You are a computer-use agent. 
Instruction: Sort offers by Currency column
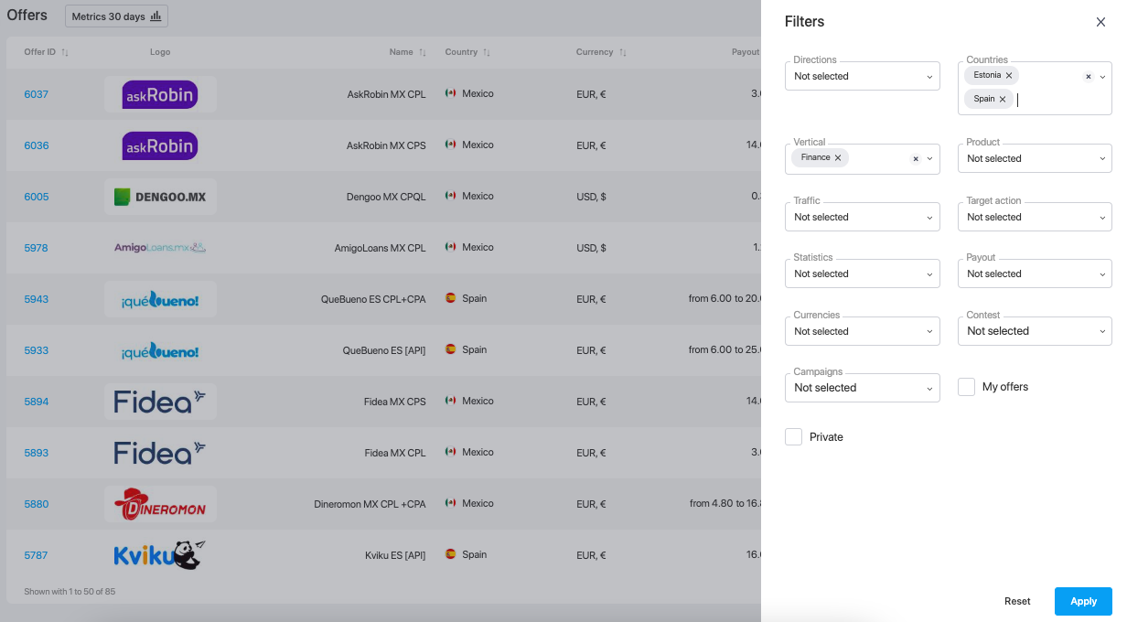click(x=622, y=52)
